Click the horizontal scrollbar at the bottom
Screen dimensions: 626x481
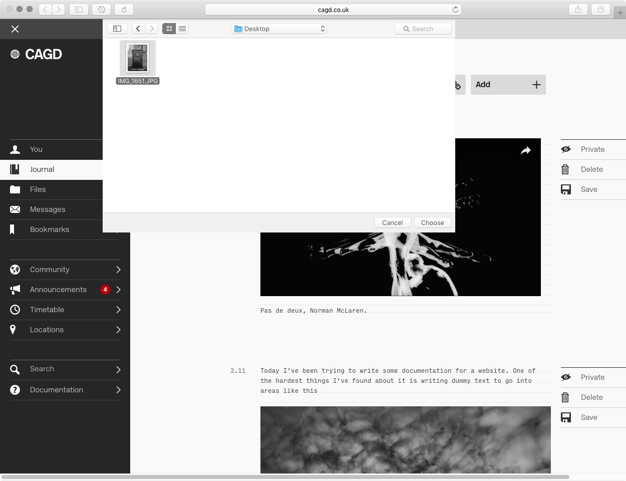coord(285,477)
